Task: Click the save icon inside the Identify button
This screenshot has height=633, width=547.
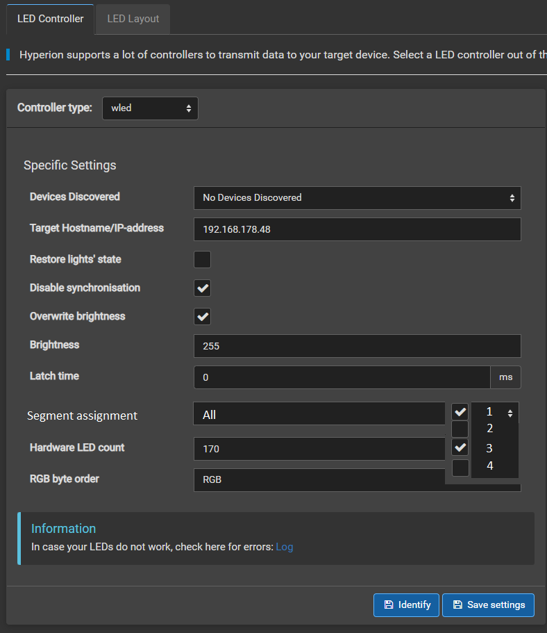Action: pos(389,605)
